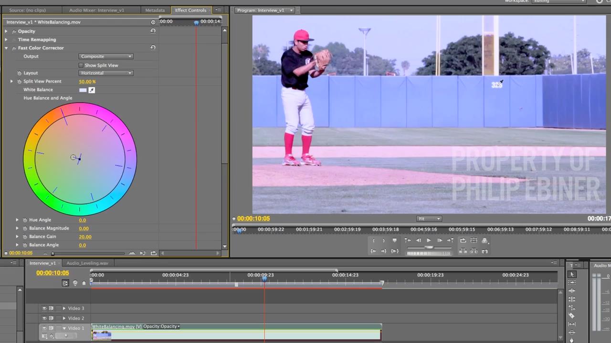Click the Balance Magnitude value 0.00

pyautogui.click(x=84, y=229)
